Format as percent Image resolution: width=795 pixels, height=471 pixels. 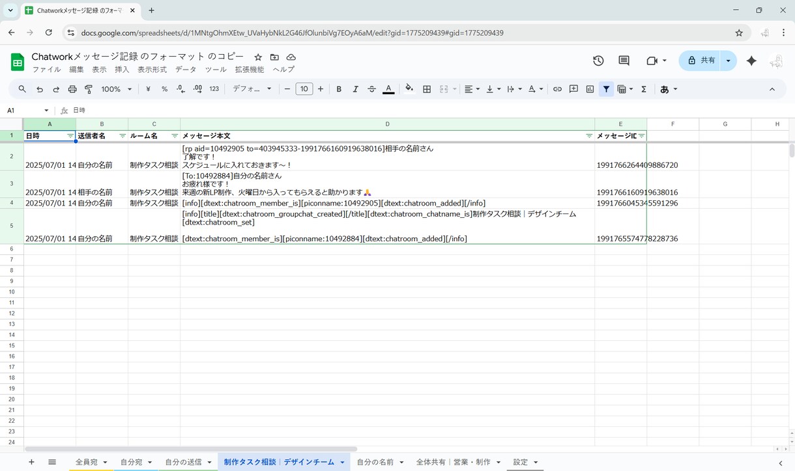tap(164, 89)
